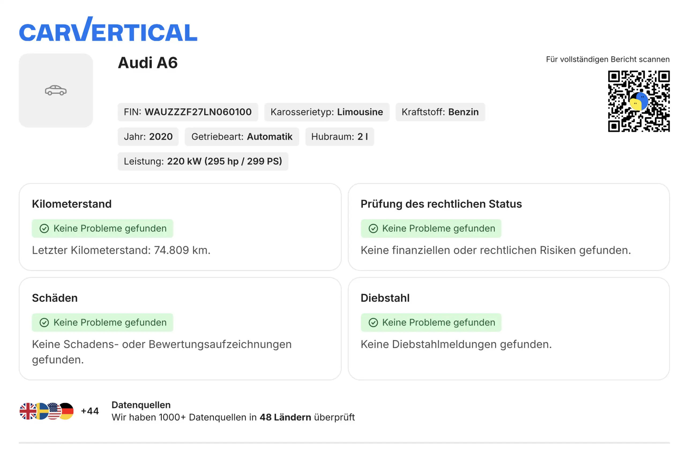Select the Kraftstoff Benzin chip

click(x=440, y=112)
